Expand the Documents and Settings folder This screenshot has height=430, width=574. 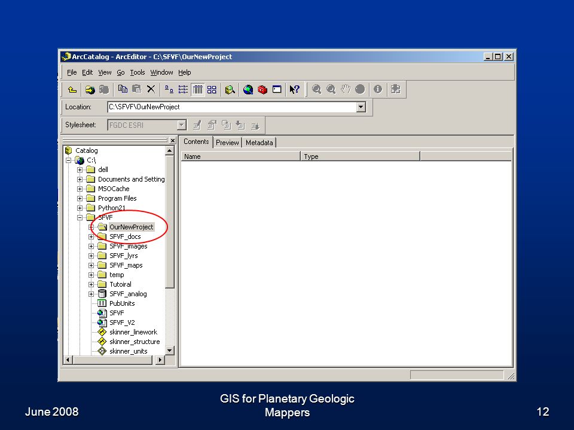pos(80,179)
